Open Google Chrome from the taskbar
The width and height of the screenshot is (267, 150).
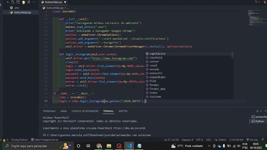click(x=99, y=146)
